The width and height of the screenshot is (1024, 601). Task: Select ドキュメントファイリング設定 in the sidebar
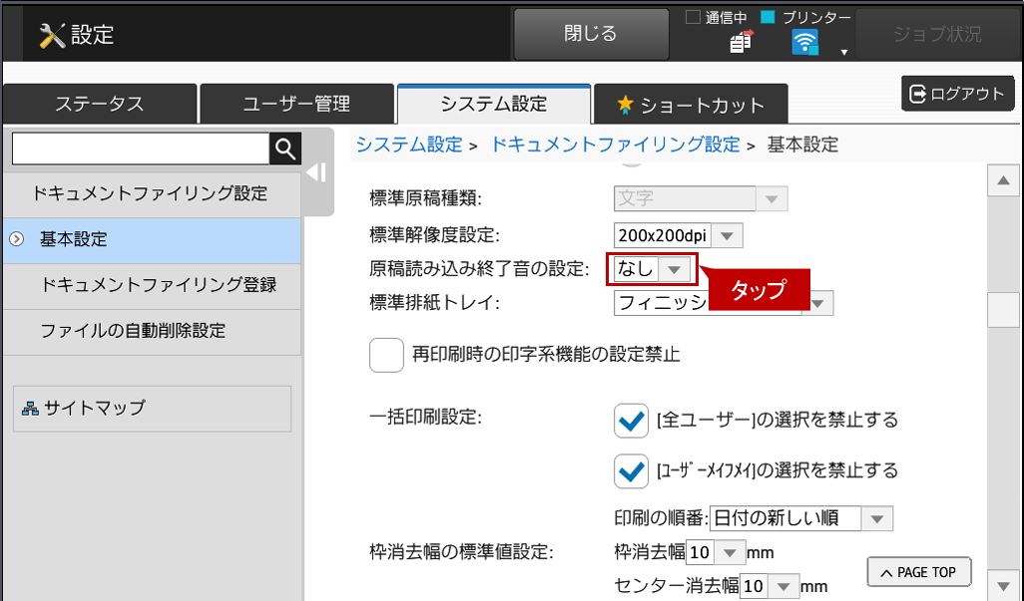(152, 193)
